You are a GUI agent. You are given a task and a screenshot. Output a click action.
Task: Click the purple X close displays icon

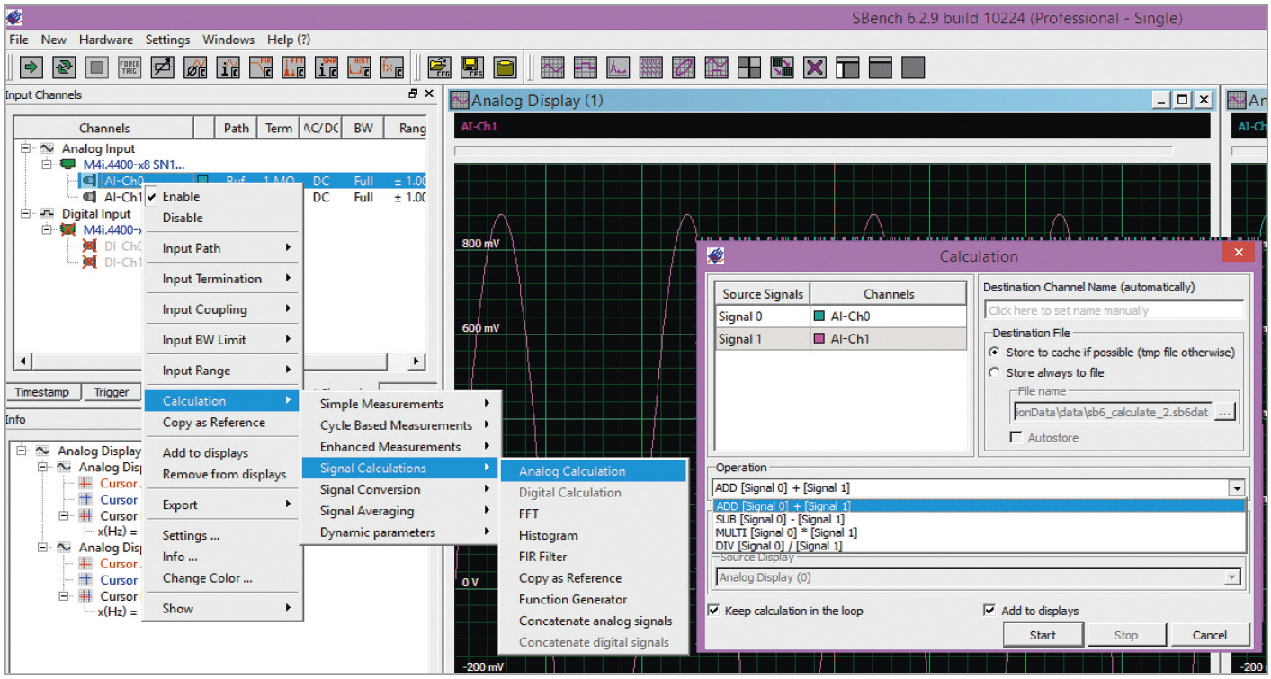coord(814,67)
